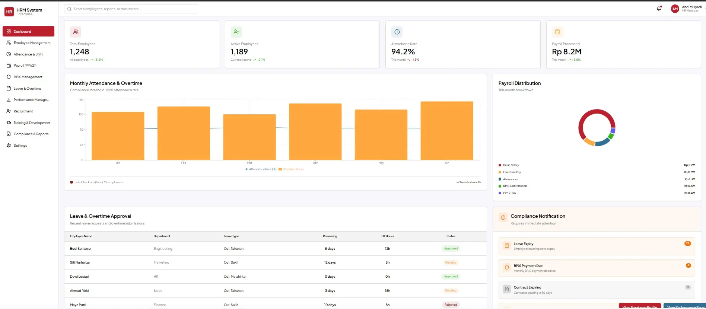Click the Contract Expiring document icon

(x=506, y=289)
